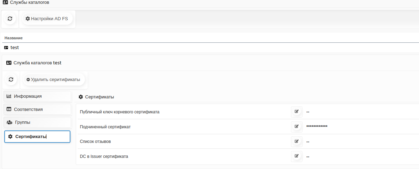Click the Публичный ключ корневого сертификата label
Viewport: 419px width, 169px height.
pyautogui.click(x=120, y=112)
